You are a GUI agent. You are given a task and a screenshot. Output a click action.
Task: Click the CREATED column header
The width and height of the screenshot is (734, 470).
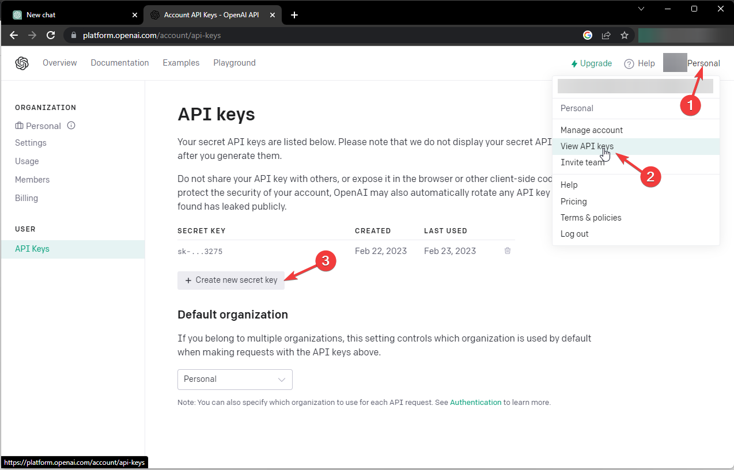(x=373, y=231)
